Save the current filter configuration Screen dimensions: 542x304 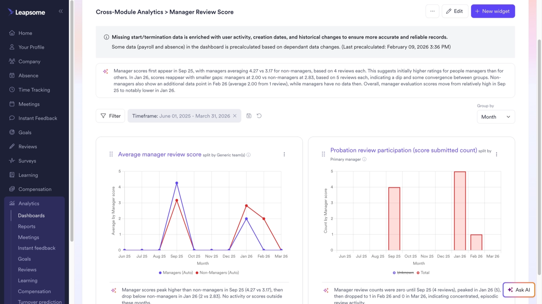(249, 116)
